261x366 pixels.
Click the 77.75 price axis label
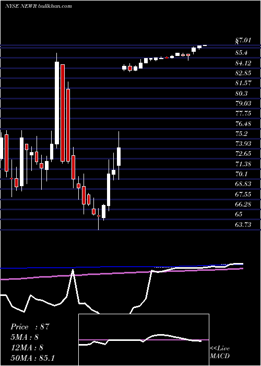click(243, 113)
